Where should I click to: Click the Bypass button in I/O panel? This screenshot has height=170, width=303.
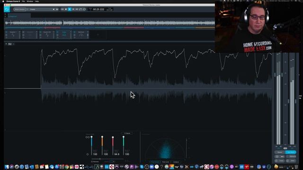279,152
